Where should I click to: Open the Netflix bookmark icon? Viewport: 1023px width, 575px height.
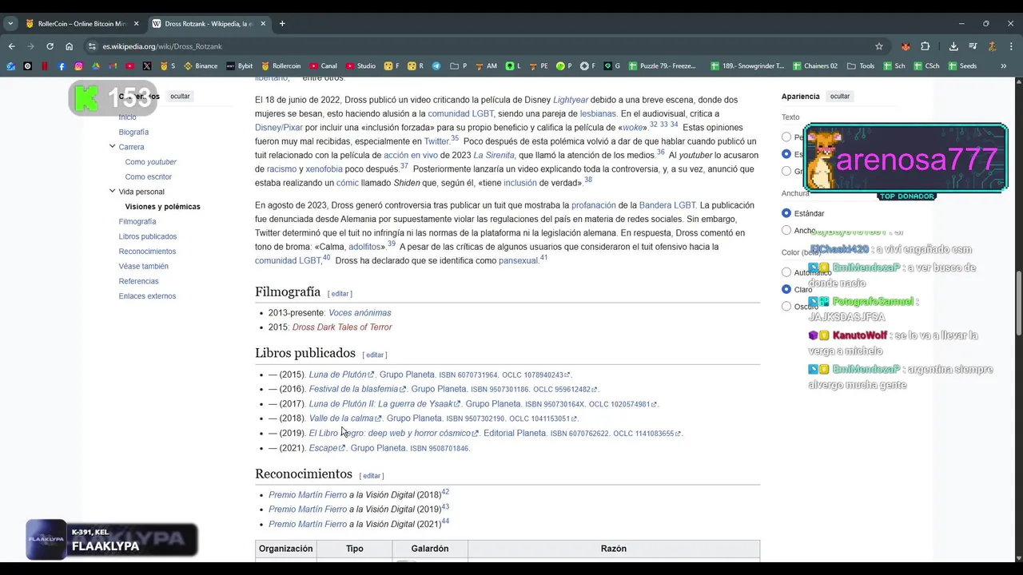45,66
